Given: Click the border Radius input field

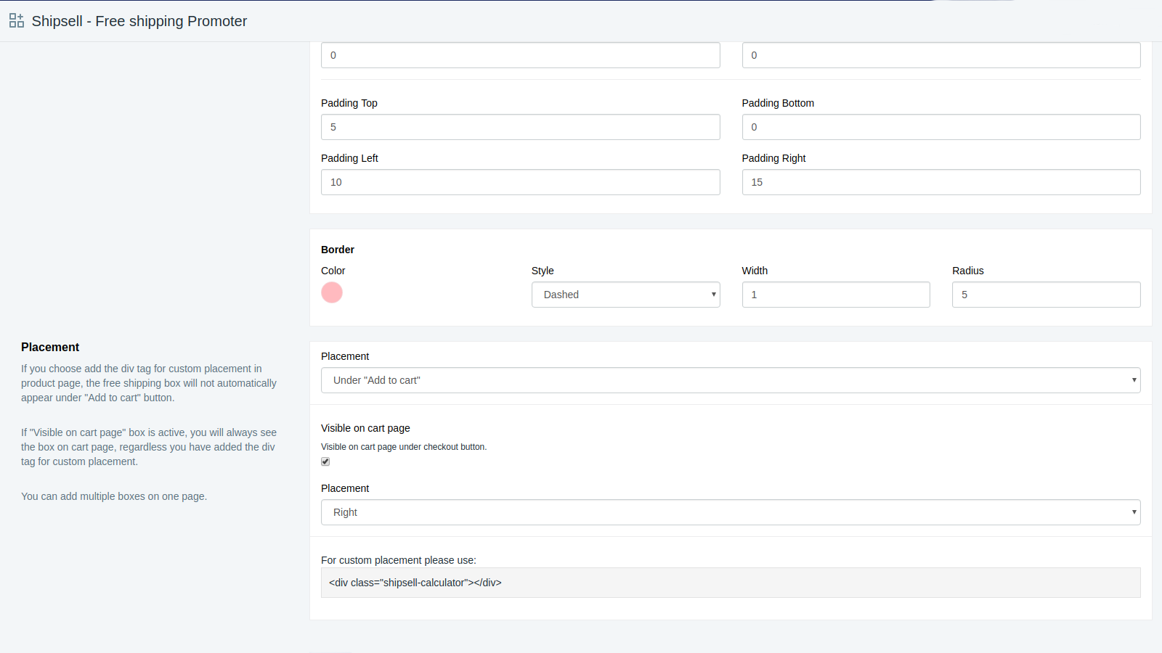Looking at the screenshot, I should point(1045,295).
